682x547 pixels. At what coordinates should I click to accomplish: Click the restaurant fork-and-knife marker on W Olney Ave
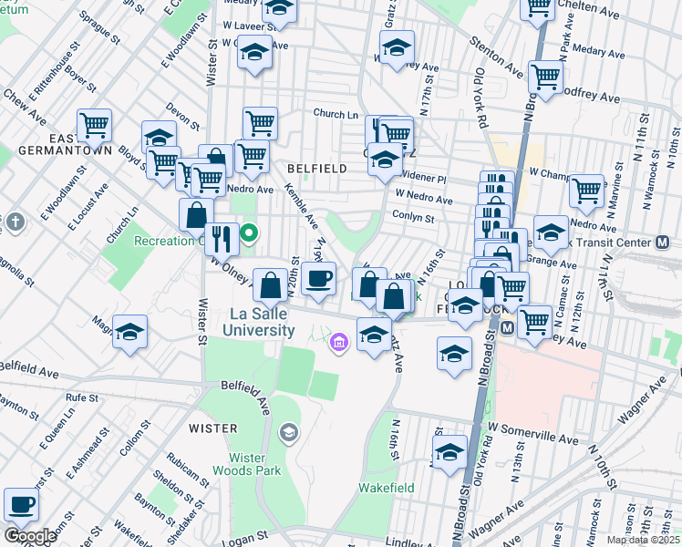pos(222,243)
